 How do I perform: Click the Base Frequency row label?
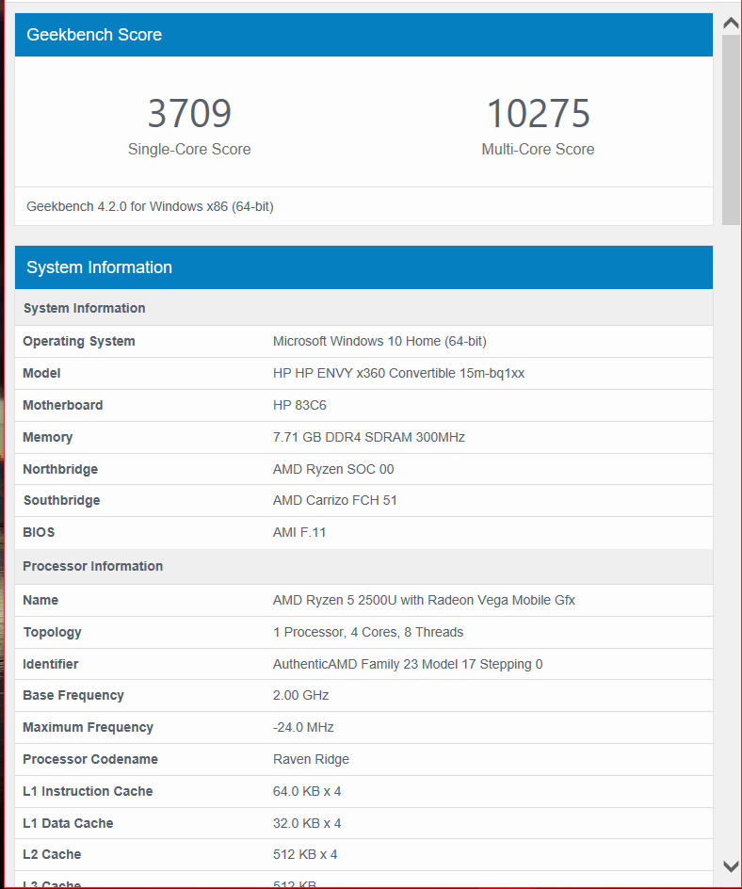pyautogui.click(x=73, y=695)
